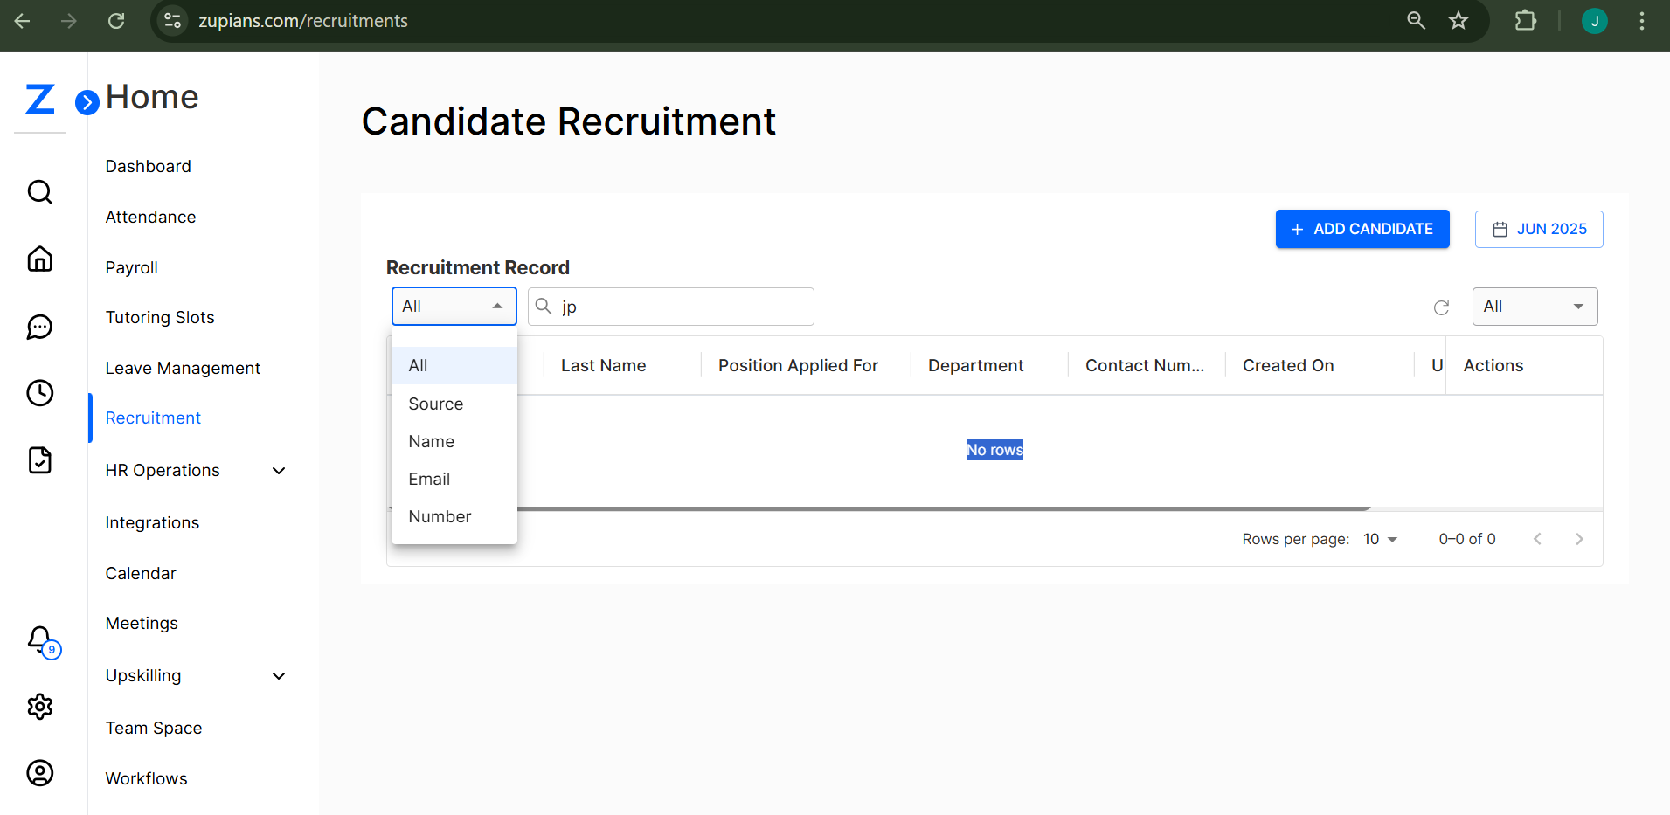Open the chat messages icon

tap(39, 327)
